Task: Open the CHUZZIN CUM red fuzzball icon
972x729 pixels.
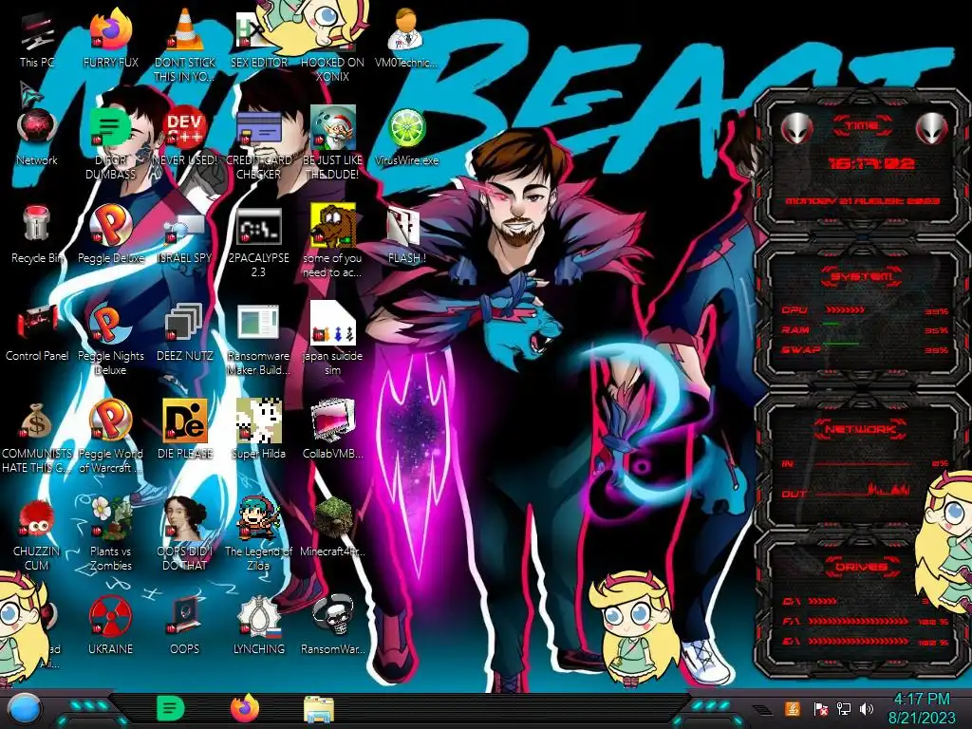Action: (37, 534)
